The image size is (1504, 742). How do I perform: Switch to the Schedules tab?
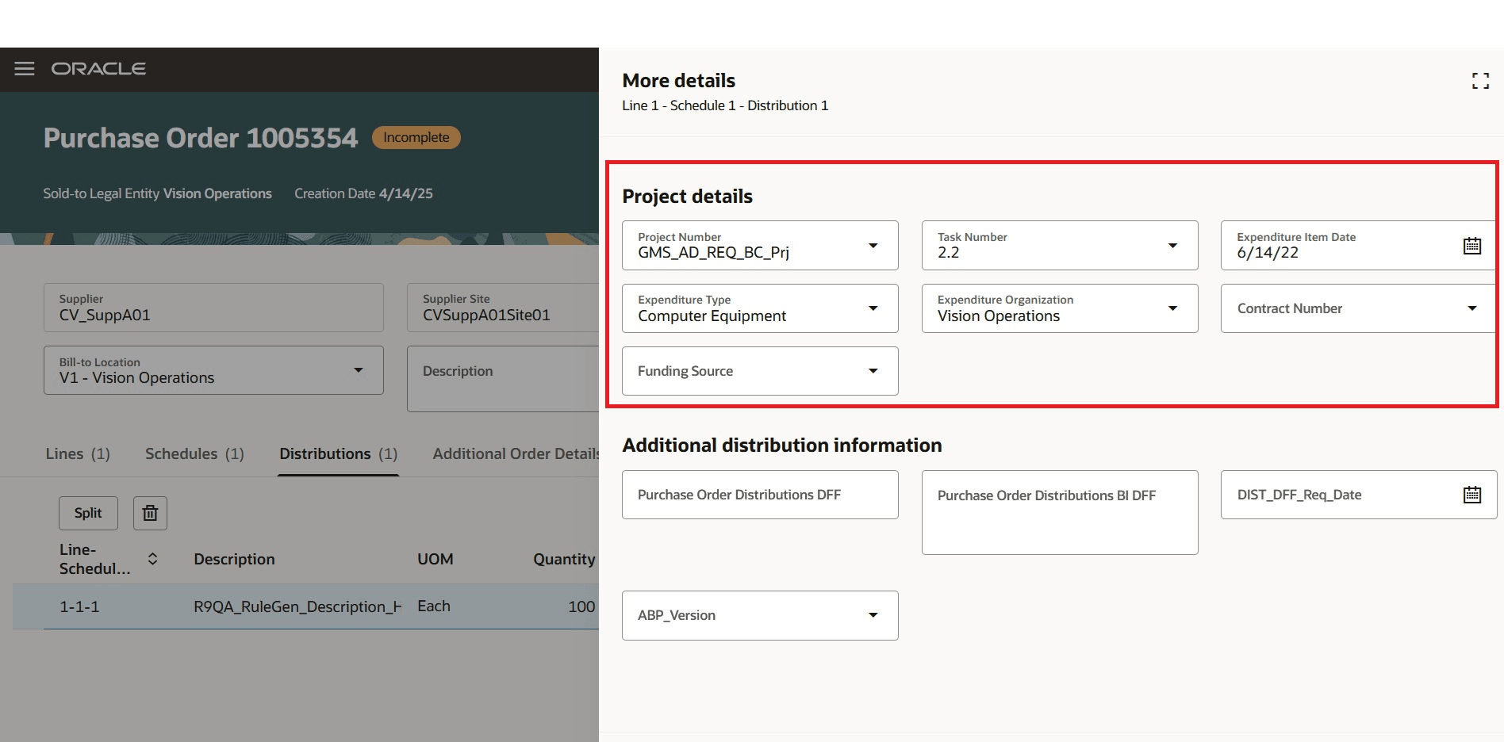(x=194, y=453)
